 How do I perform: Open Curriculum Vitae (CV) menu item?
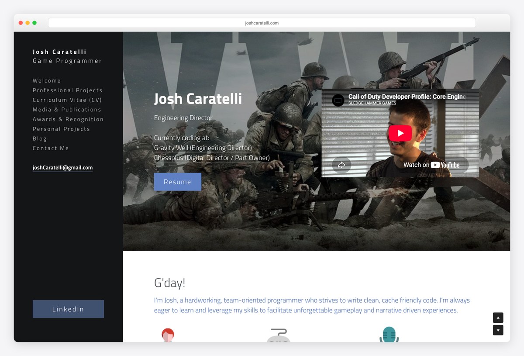pos(67,100)
